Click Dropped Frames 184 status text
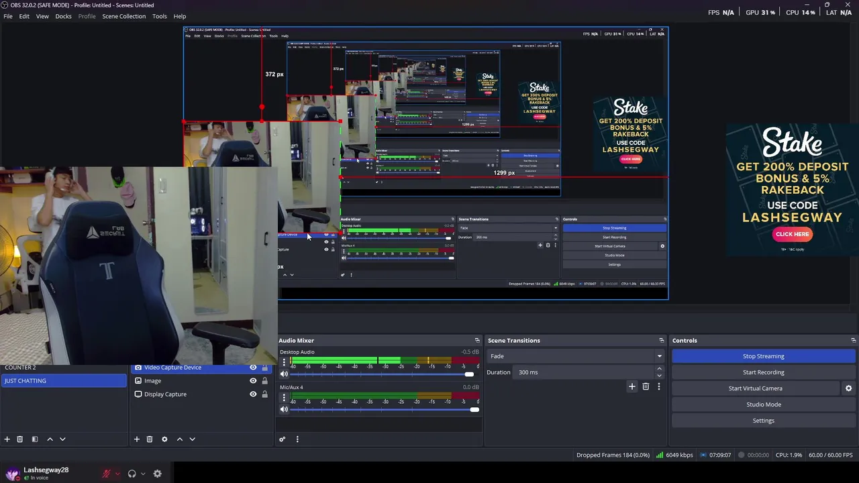The width and height of the screenshot is (859, 483). [613, 455]
